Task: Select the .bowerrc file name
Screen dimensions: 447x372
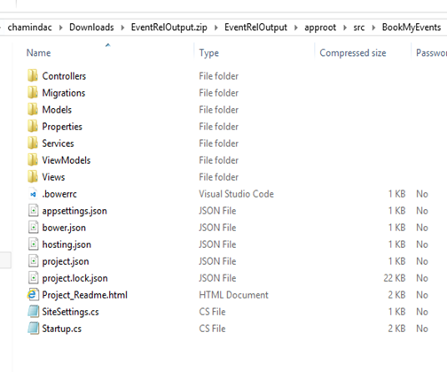Action: point(59,194)
